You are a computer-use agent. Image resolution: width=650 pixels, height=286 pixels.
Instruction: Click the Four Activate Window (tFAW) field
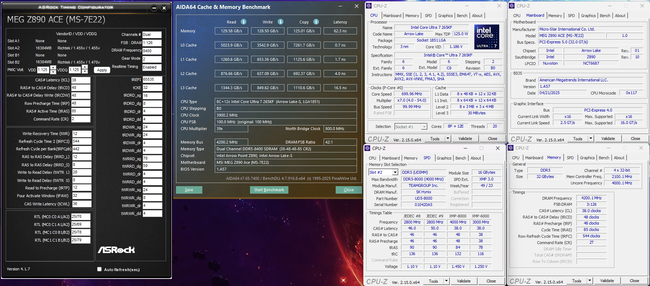click(x=82, y=196)
